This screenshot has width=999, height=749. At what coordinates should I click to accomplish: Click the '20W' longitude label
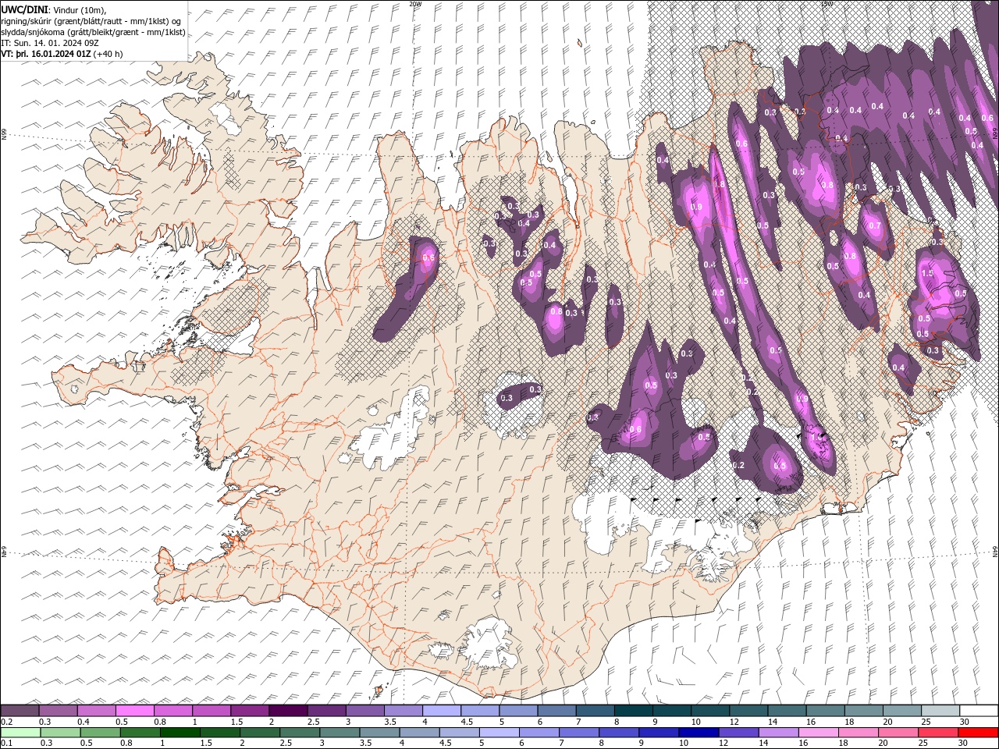(414, 4)
